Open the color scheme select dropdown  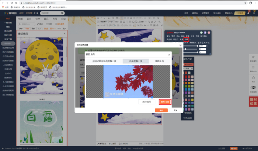(x=188, y=69)
